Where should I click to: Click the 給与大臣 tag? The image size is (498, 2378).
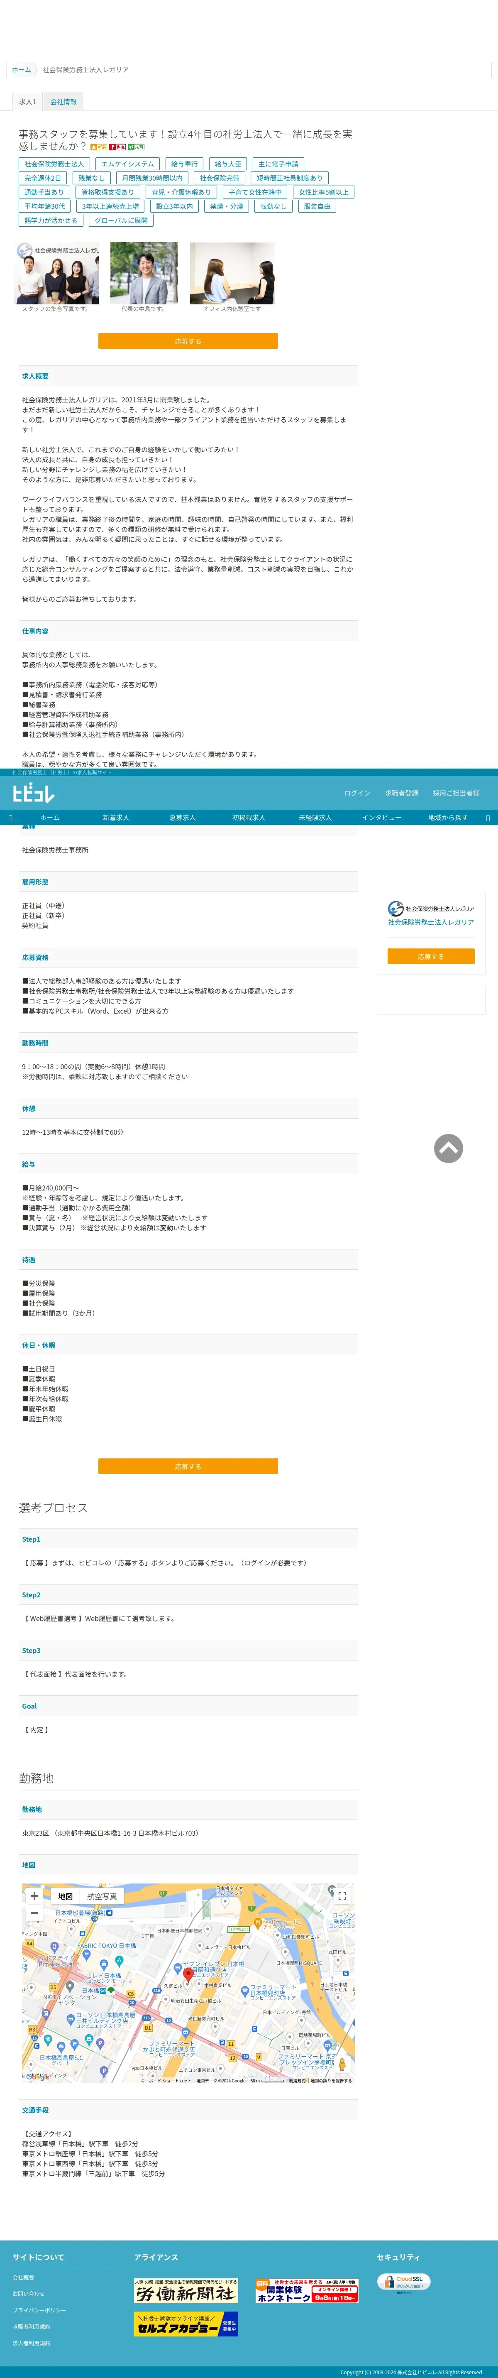228,164
